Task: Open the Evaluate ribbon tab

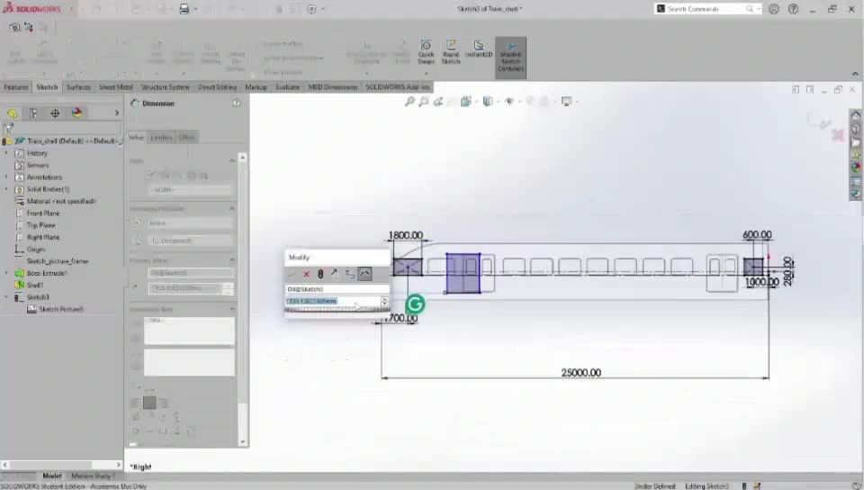Action: pyautogui.click(x=288, y=87)
